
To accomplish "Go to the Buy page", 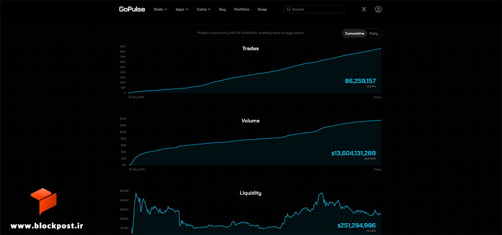I will (222, 9).
